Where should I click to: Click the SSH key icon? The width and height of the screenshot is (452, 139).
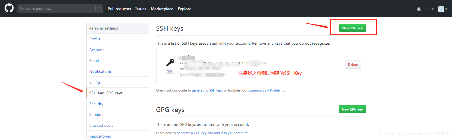pyautogui.click(x=170, y=63)
